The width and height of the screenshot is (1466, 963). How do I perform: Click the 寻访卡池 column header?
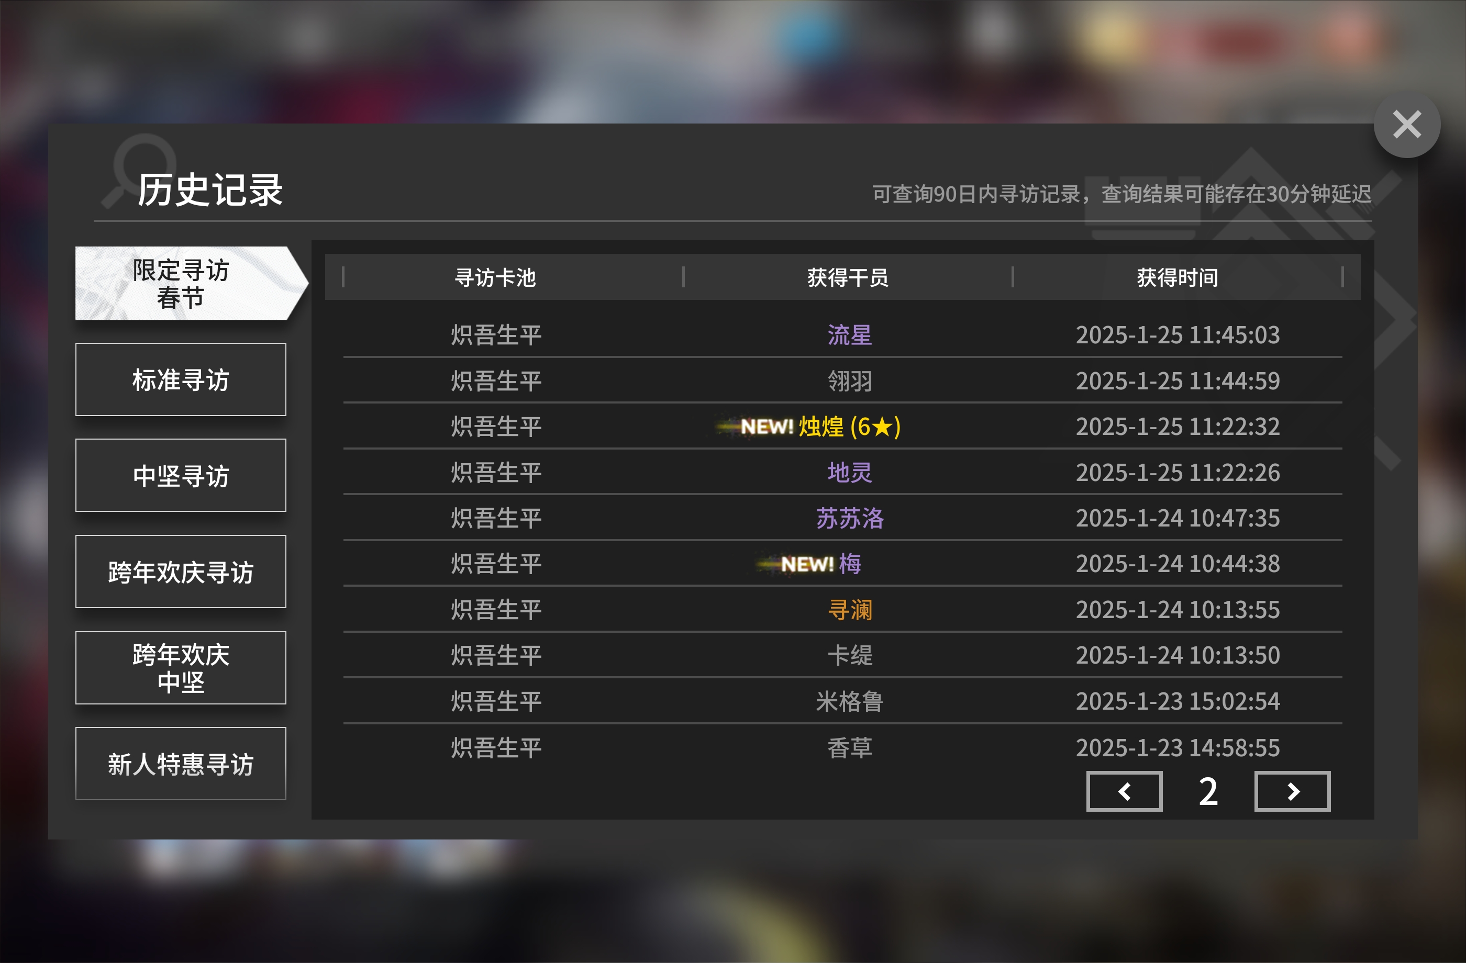pos(495,277)
